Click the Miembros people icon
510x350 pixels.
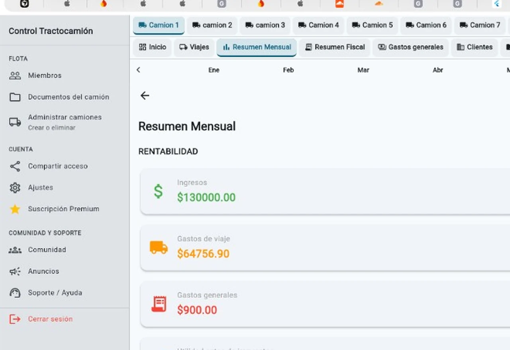(15, 75)
